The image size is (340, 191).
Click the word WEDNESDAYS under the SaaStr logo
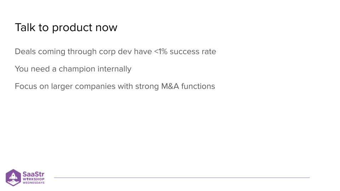34,183
